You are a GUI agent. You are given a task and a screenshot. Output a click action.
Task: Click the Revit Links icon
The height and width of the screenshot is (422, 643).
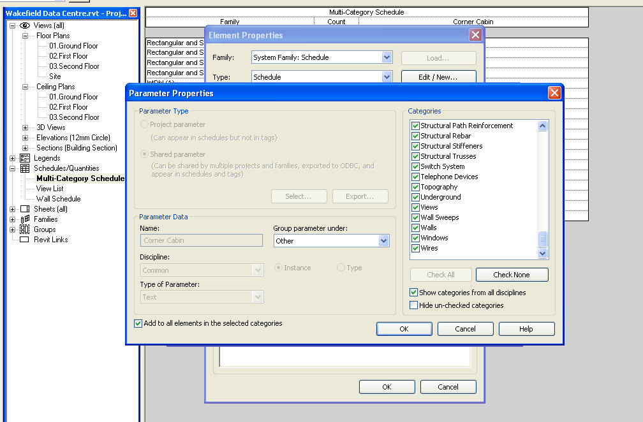click(x=25, y=240)
